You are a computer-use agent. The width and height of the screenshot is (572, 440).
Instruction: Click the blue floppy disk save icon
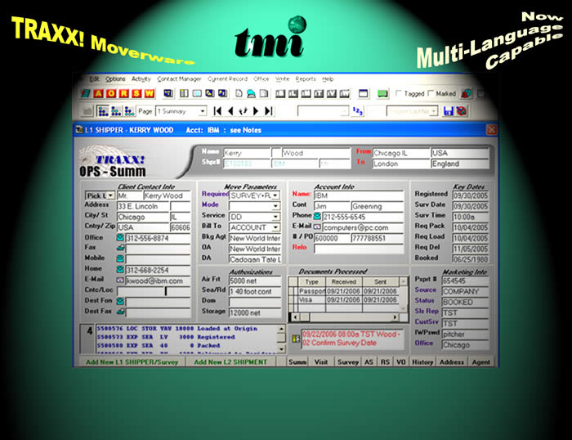coord(448,111)
